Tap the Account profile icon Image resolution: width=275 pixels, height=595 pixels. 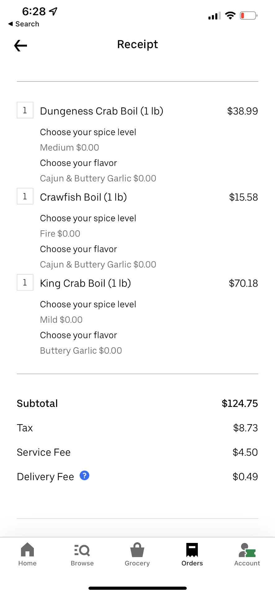pos(247,550)
